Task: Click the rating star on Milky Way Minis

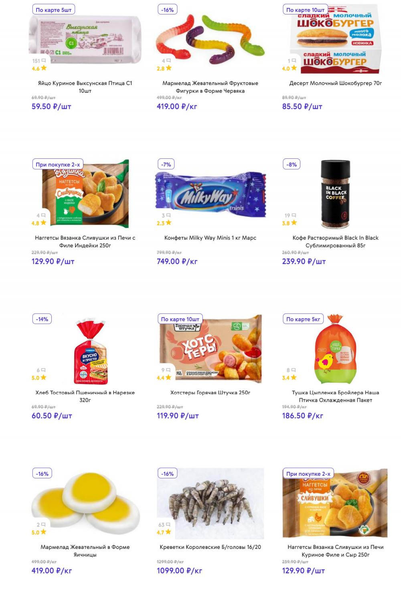Action: (x=169, y=223)
